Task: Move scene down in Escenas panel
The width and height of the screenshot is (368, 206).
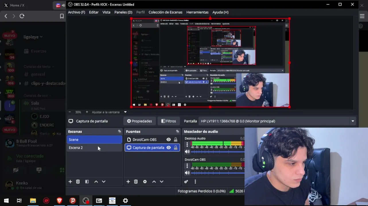Action: click(x=104, y=182)
